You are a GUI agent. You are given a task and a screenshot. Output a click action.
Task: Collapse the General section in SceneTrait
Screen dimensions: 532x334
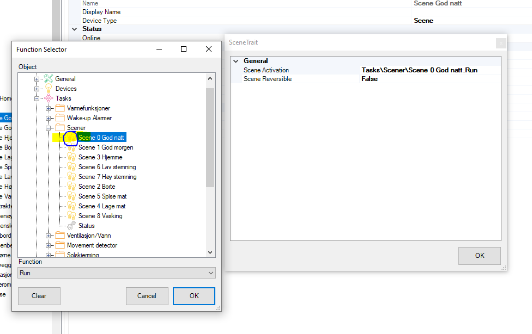[x=236, y=61]
